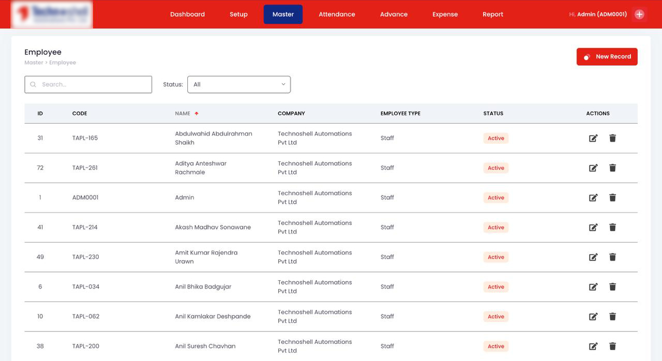
Task: Open the Status filter dropdown
Action: click(x=238, y=84)
